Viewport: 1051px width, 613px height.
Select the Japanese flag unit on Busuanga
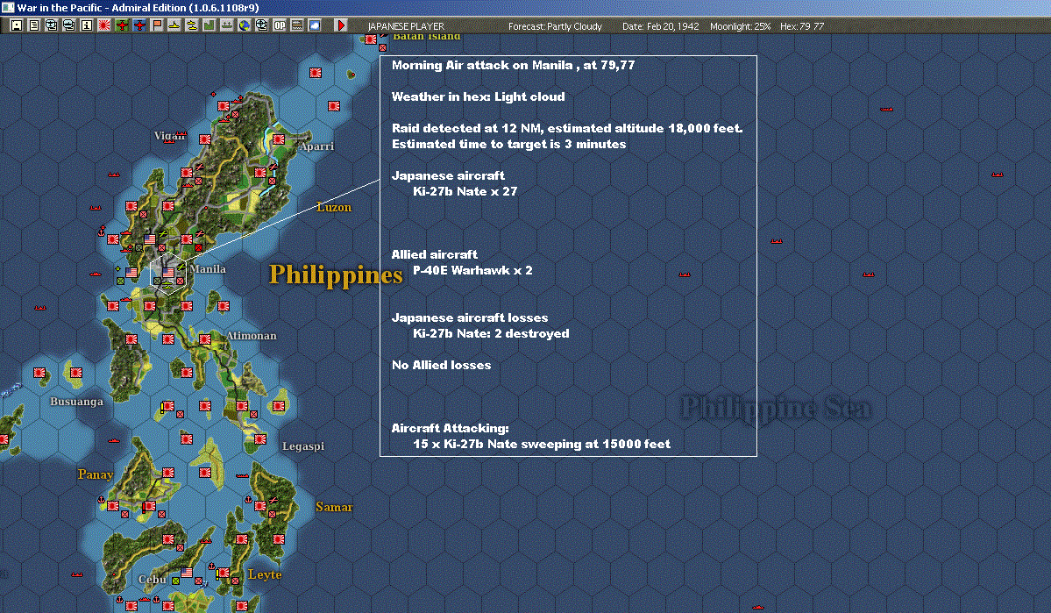[x=75, y=372]
